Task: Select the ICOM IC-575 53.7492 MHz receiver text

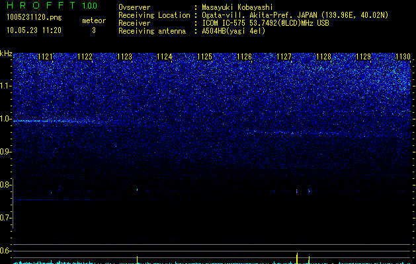Action: click(x=265, y=23)
